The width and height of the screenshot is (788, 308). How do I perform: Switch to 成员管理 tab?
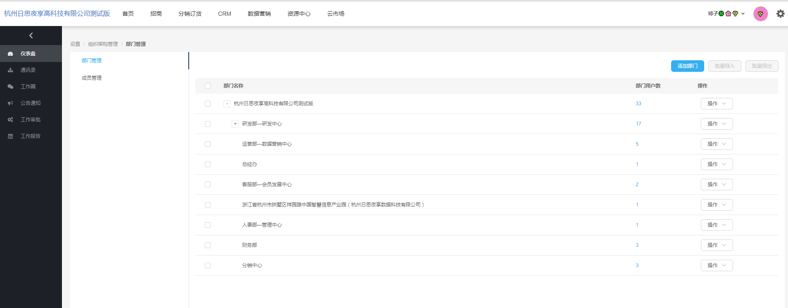pos(92,78)
